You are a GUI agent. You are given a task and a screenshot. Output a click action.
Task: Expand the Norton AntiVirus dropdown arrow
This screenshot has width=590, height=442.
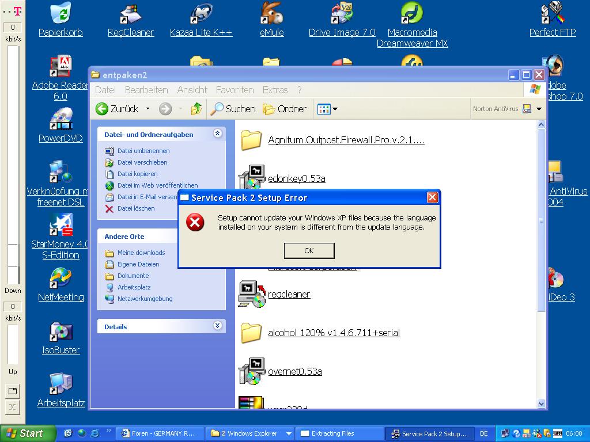539,109
